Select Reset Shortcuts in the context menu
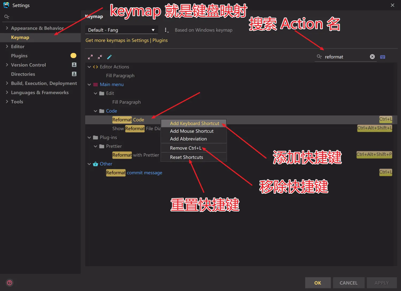Screen dimensions: 401x291 click(186, 157)
